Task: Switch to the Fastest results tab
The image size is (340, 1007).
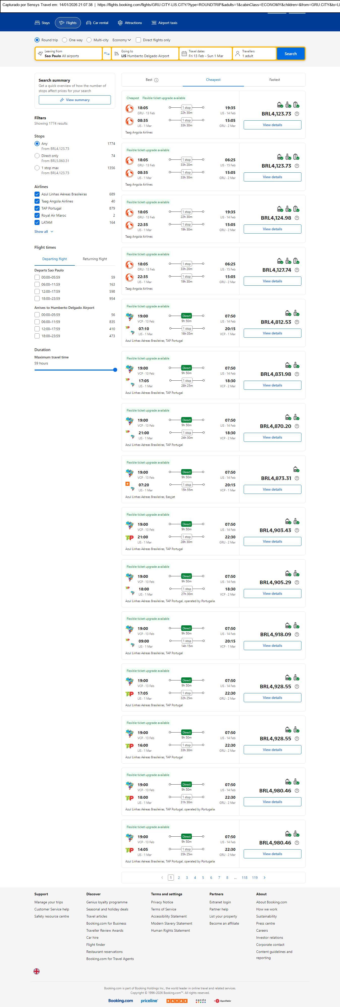Action: click(x=274, y=80)
